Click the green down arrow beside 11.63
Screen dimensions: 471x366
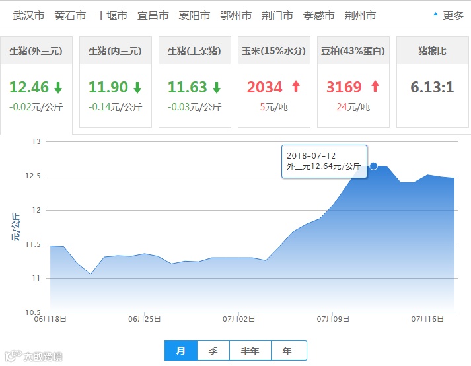[217, 87]
